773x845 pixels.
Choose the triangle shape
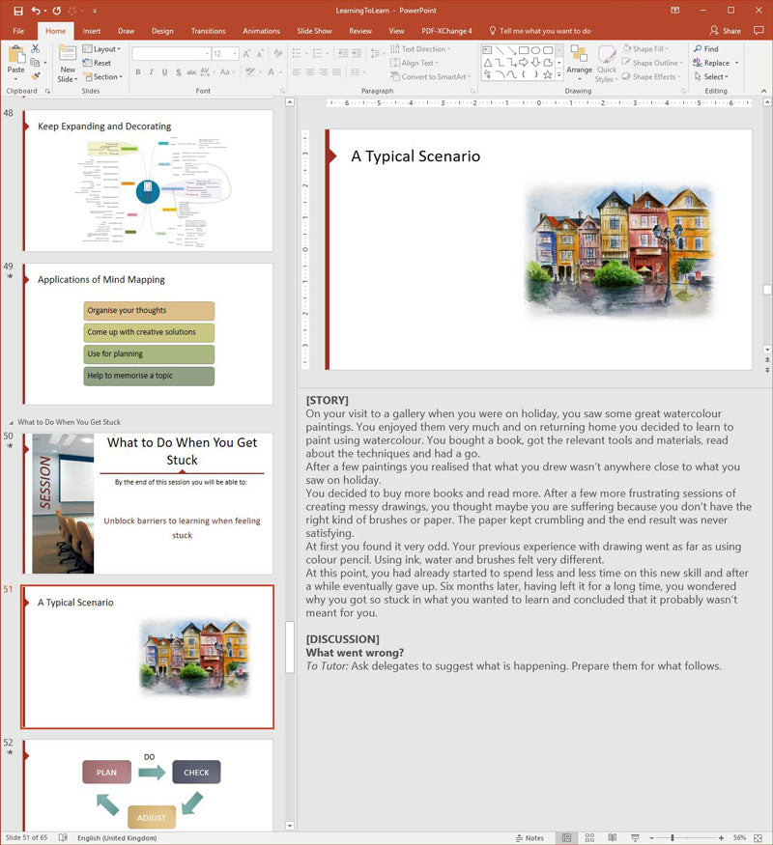coord(487,63)
